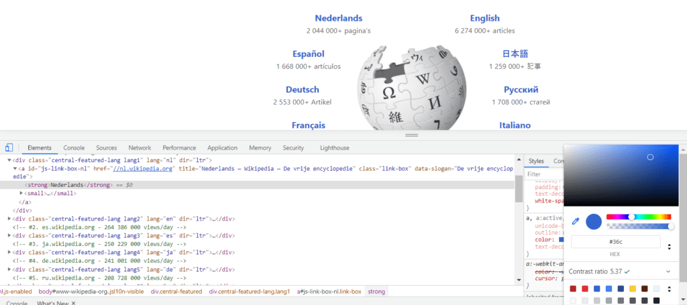
Task: Open the Performance tab
Action: pyautogui.click(x=179, y=148)
